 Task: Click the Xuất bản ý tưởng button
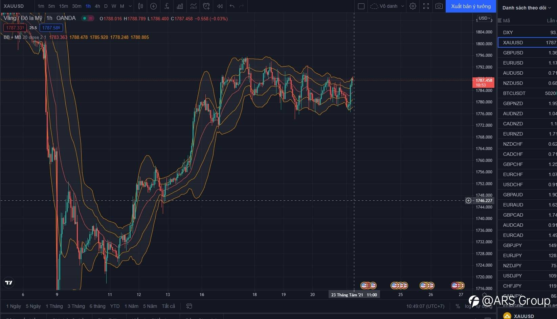471,6
